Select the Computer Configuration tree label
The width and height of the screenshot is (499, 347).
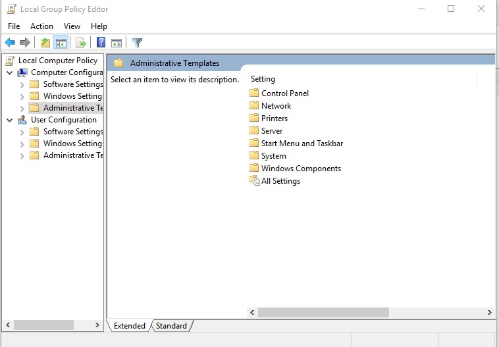(67, 72)
